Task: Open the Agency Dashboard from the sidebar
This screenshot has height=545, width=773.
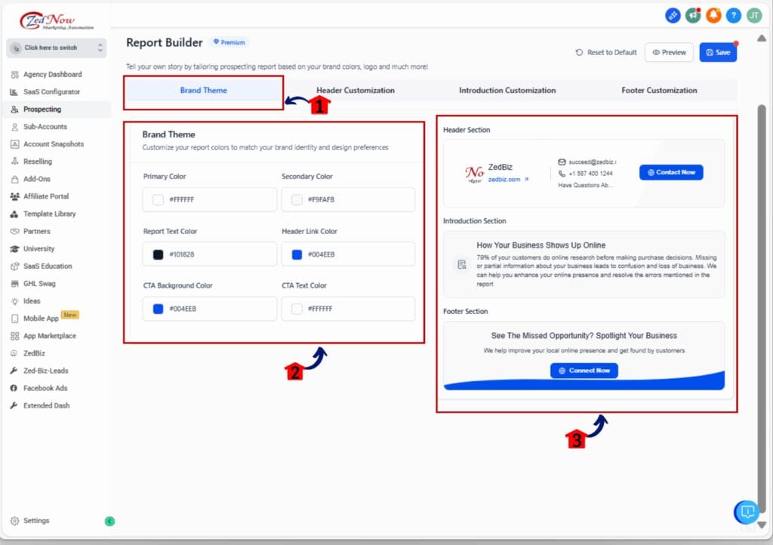Action: (53, 74)
